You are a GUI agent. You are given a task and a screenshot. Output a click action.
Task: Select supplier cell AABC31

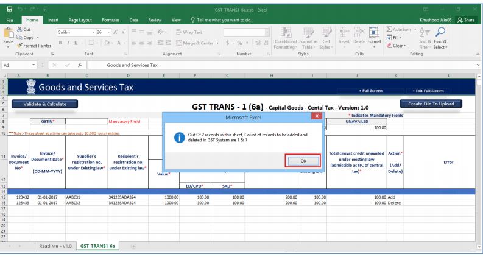[86, 197]
